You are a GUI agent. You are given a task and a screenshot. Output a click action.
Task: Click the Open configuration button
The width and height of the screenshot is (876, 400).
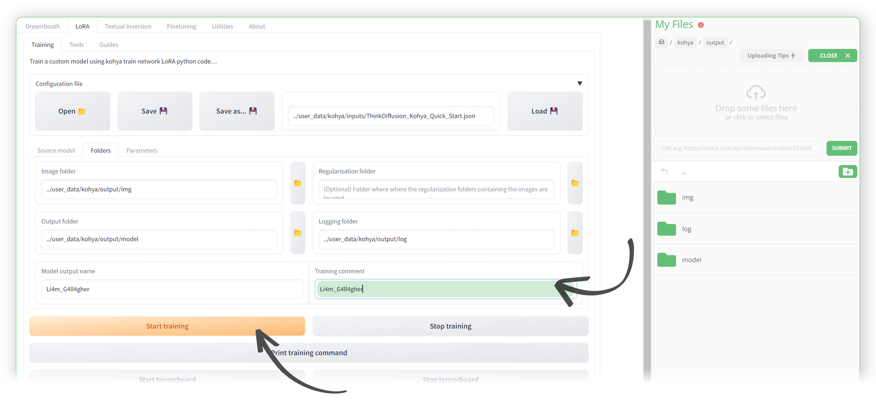(72, 111)
